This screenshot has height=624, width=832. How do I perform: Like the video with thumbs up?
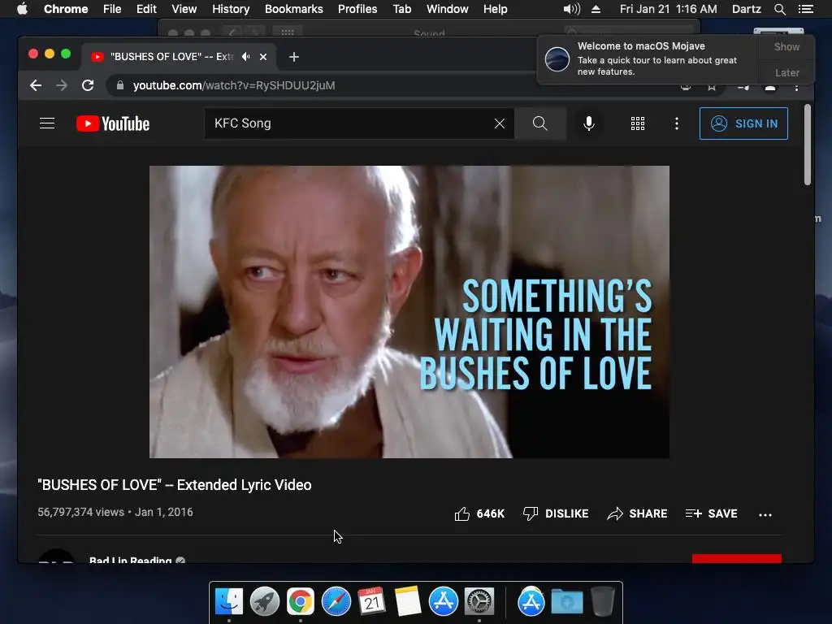[x=479, y=513]
